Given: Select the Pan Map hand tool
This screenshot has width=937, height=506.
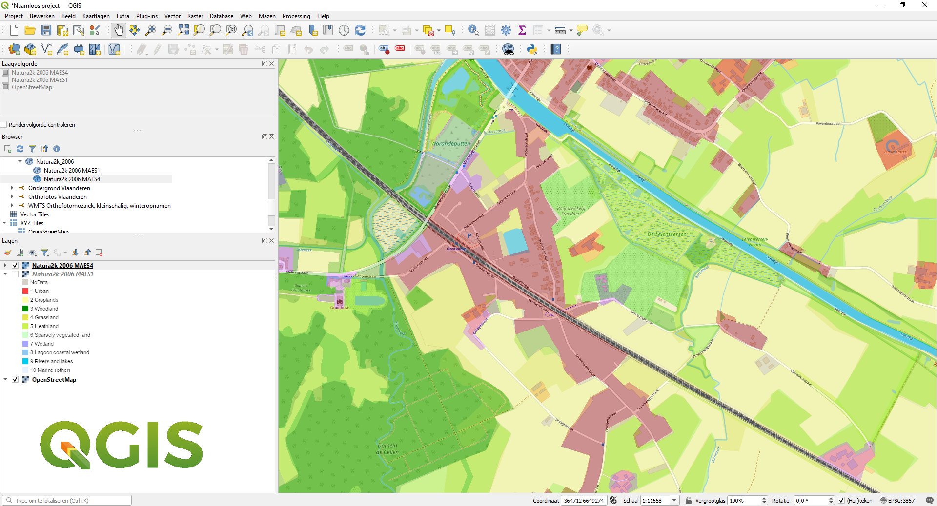Looking at the screenshot, I should pyautogui.click(x=118, y=31).
